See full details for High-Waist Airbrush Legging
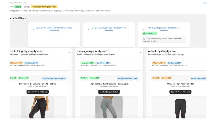216x121 pixels. click(x=109, y=92)
